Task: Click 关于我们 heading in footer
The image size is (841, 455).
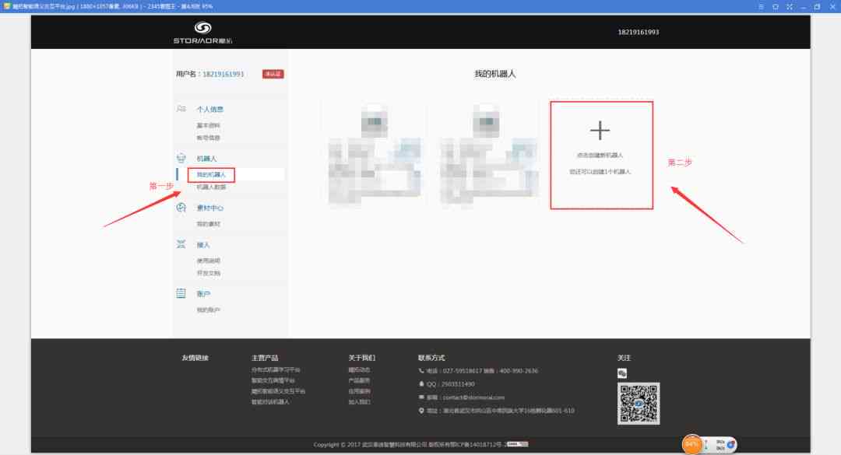Action: (x=361, y=358)
